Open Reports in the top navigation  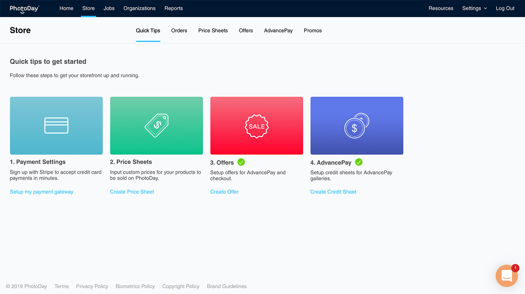click(174, 9)
